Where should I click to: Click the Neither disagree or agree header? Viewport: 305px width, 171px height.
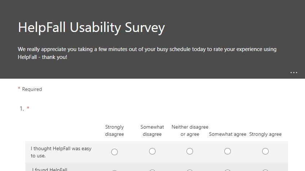pyautogui.click(x=190, y=130)
